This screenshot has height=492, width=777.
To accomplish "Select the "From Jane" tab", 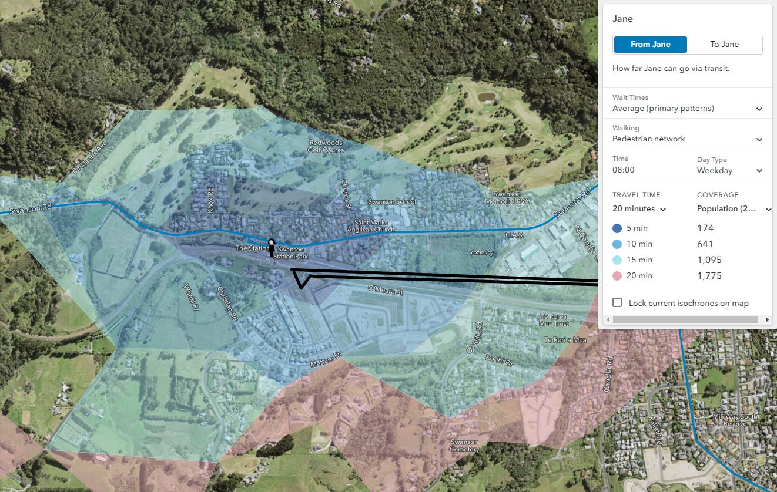I will [650, 44].
